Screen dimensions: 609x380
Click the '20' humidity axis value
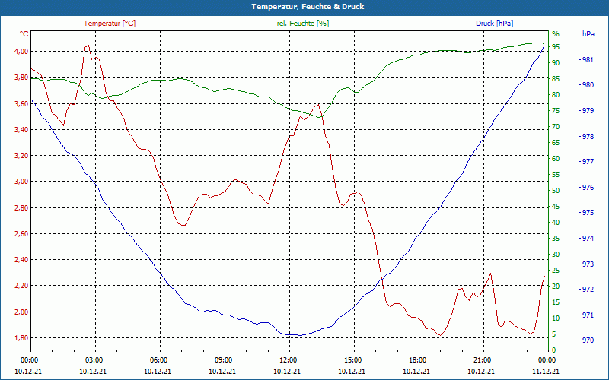(556, 287)
